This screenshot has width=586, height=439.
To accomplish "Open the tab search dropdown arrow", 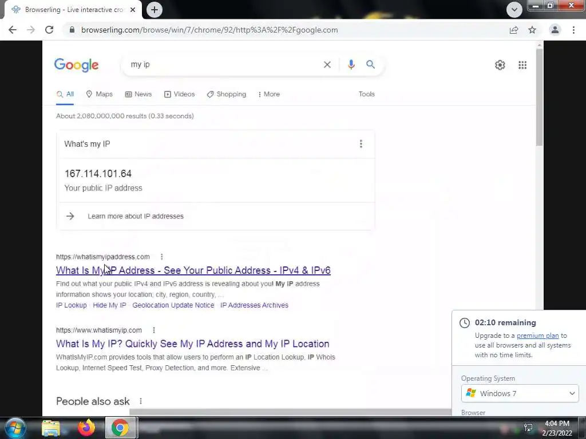I will [514, 10].
